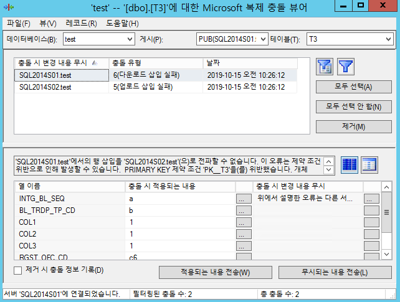The image size is (400, 302).
Task: Open the 도움말(H) menu
Action: [123, 24]
